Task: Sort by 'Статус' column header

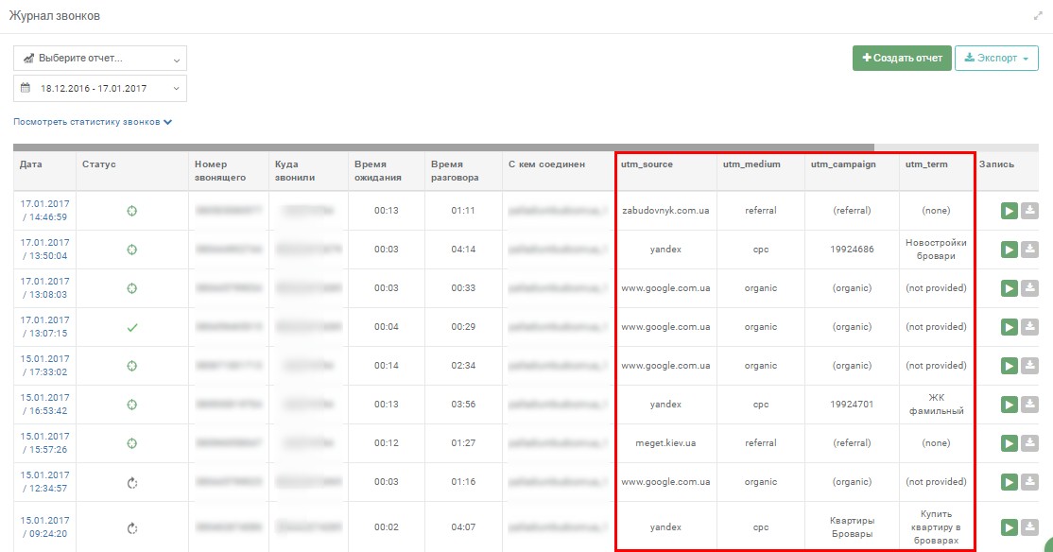Action: coord(98,164)
